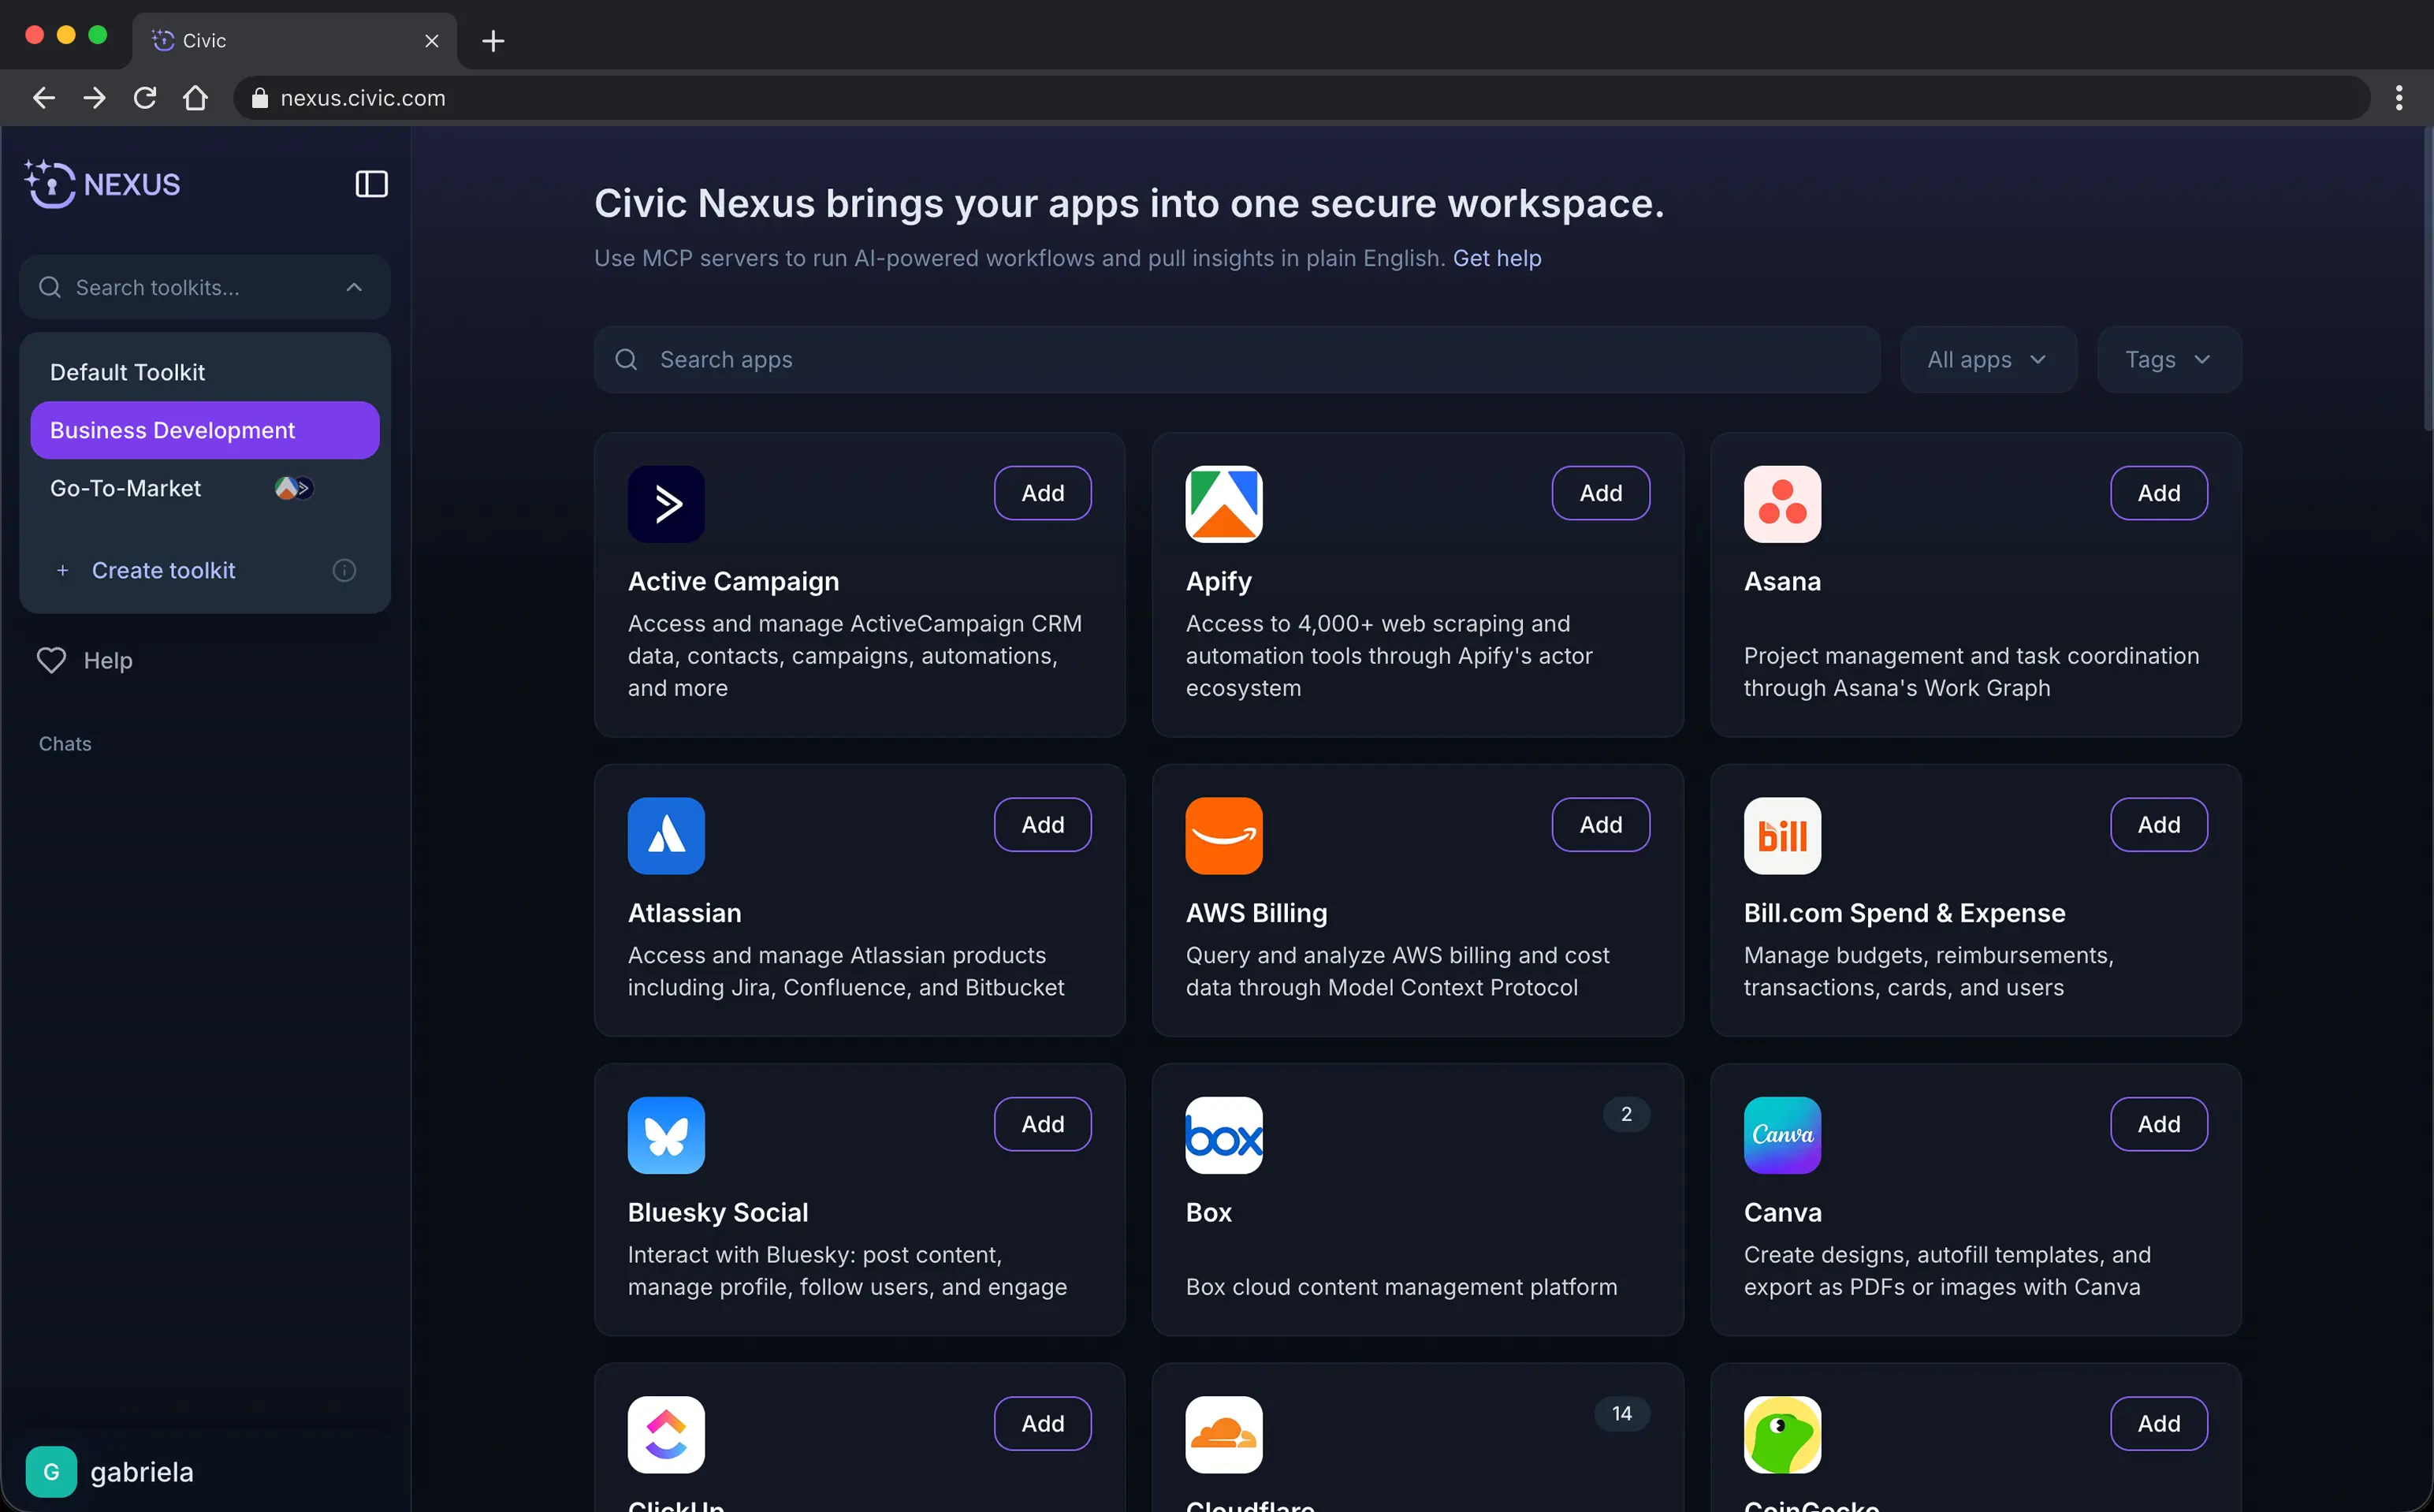
Task: Click the Search apps field
Action: coord(1235,360)
